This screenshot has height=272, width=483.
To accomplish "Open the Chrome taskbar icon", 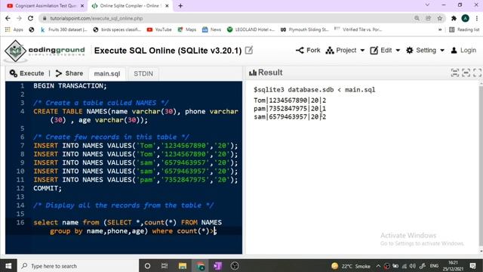I will 200,266.
